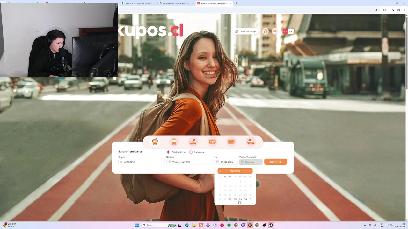408x229 pixels.
Task: Click the BUSCAR button
Action: coord(275,162)
